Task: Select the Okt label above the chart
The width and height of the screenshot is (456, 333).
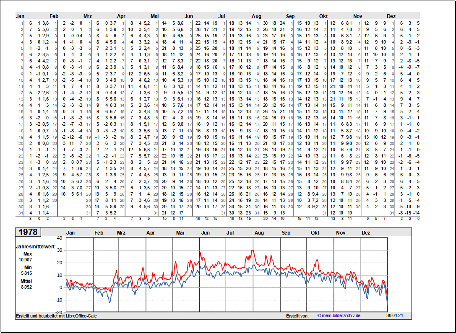Action: [x=315, y=233]
